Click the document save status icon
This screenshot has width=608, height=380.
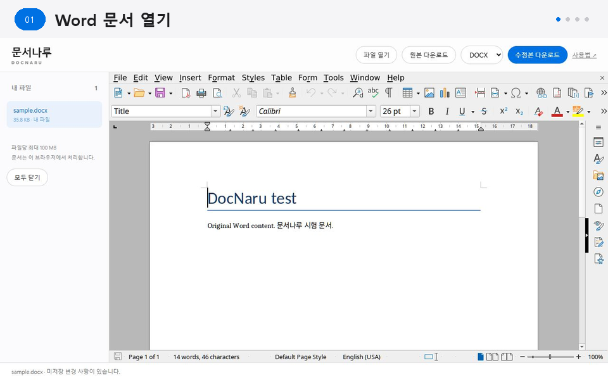[x=118, y=357]
